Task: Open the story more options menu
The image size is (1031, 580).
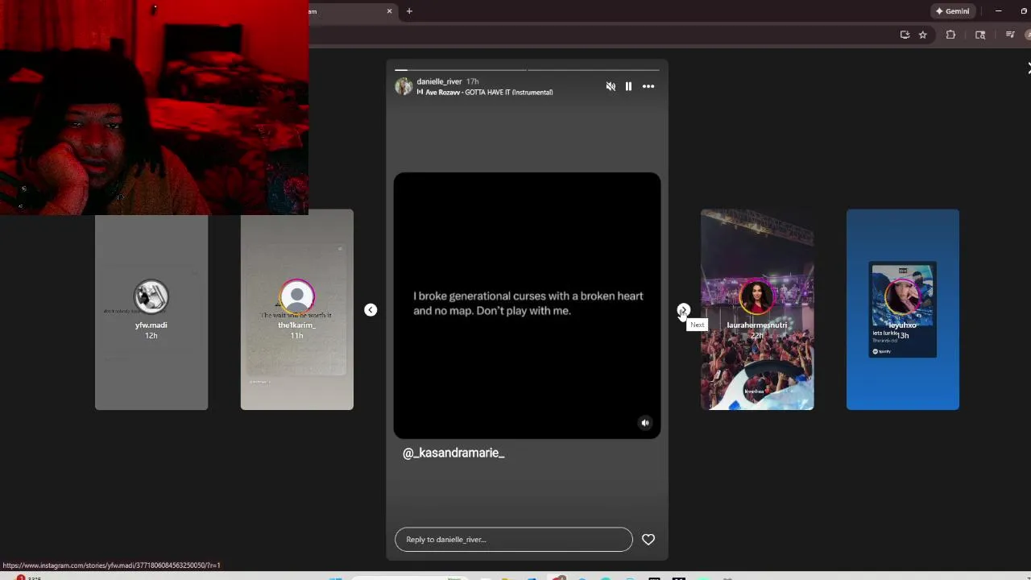Action: 648,86
